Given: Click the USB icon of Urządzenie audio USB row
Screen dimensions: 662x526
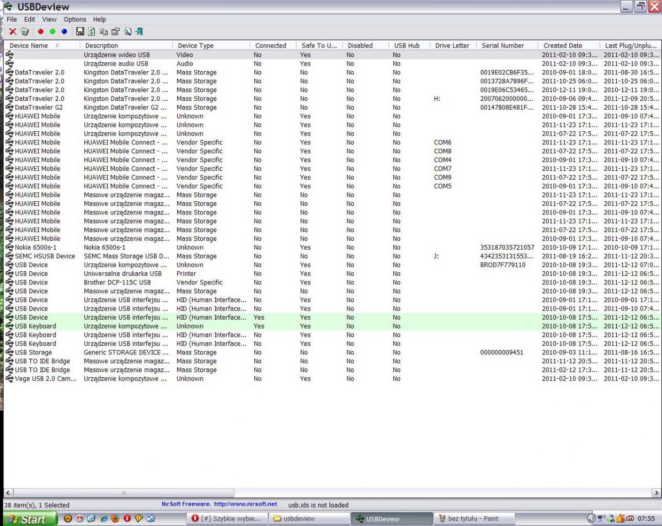Looking at the screenshot, I should [x=9, y=64].
